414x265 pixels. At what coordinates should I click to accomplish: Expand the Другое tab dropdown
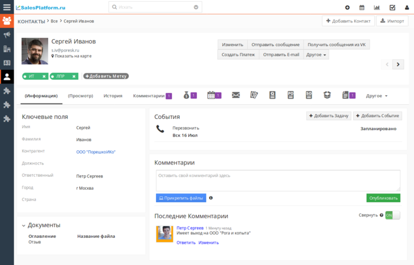pyautogui.click(x=377, y=96)
